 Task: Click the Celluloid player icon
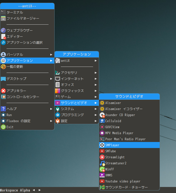coord(102,121)
